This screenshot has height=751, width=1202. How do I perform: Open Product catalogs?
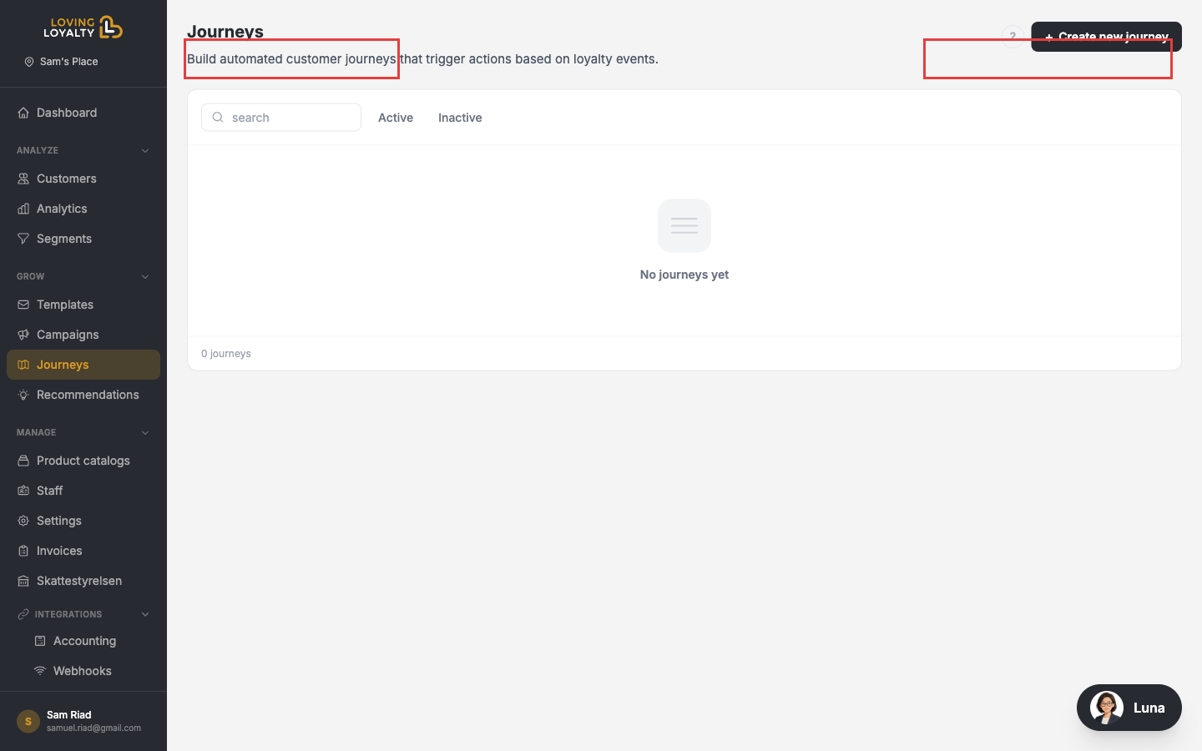coord(83,461)
